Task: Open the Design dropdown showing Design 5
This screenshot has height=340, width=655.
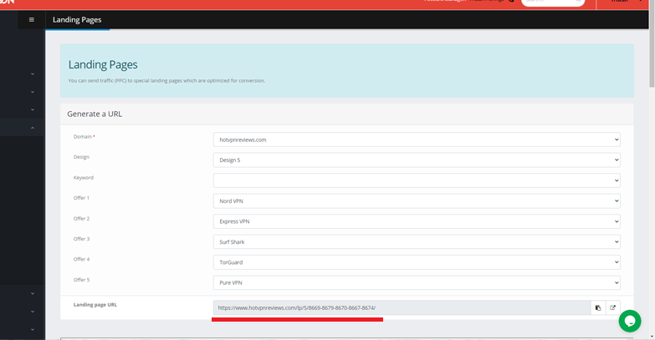Action: [417, 160]
